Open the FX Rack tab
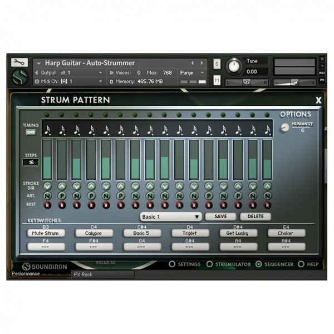The image size is (334, 334). pyautogui.click(x=103, y=275)
